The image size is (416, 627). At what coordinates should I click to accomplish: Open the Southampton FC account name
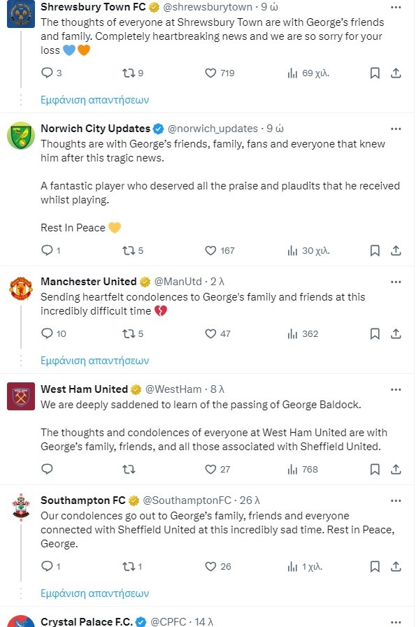click(83, 500)
